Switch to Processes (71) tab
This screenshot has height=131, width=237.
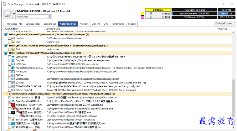pyautogui.click(x=14, y=24)
